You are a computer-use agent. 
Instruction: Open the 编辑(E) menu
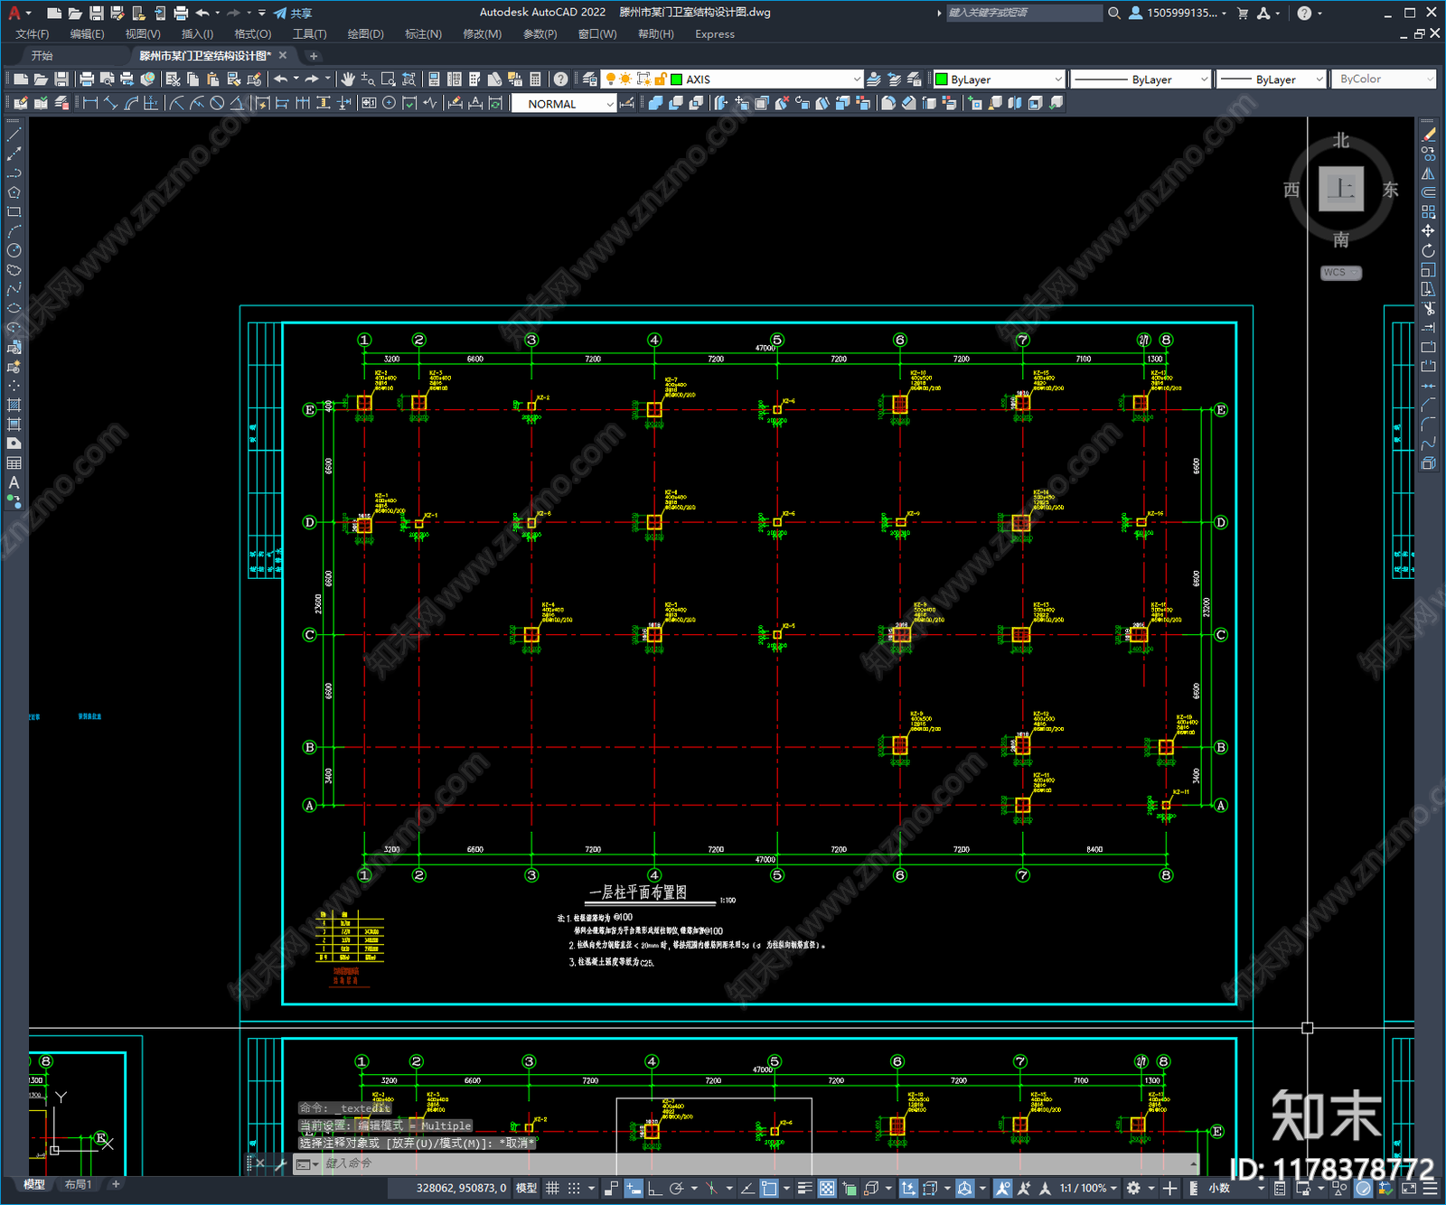click(x=87, y=34)
